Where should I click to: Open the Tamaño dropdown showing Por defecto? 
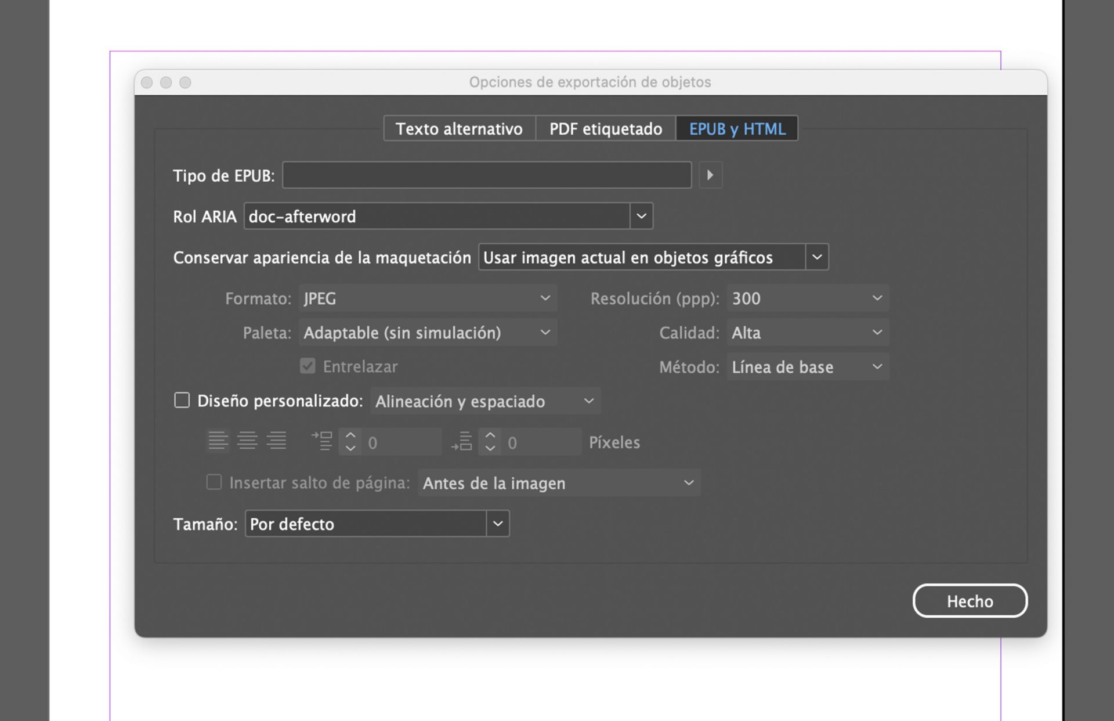497,524
